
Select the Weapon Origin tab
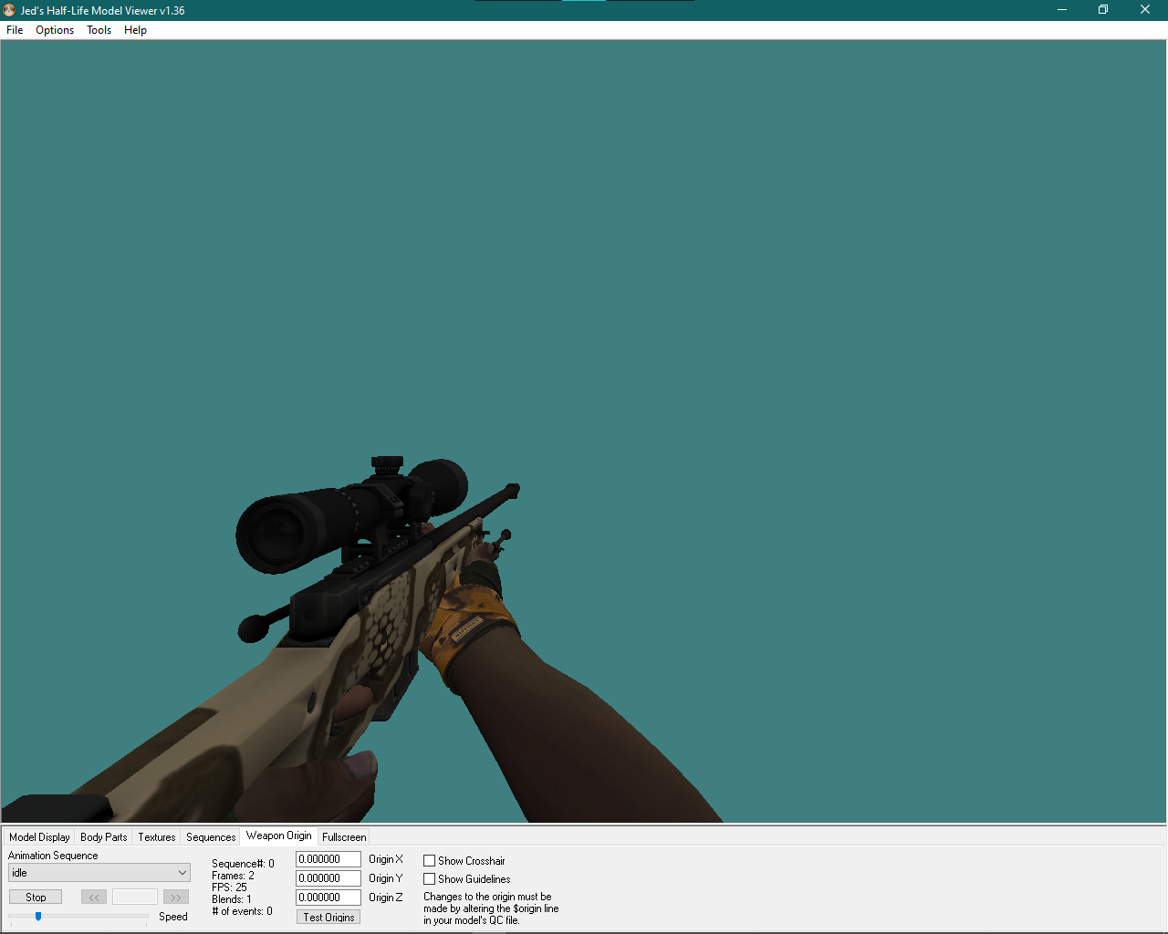tap(278, 835)
